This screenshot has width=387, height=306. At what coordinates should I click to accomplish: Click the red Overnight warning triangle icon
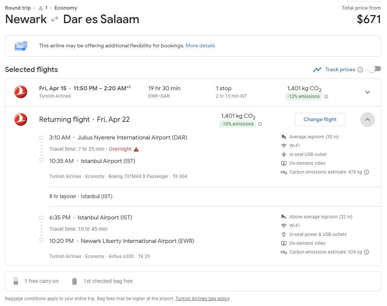pyautogui.click(x=136, y=149)
